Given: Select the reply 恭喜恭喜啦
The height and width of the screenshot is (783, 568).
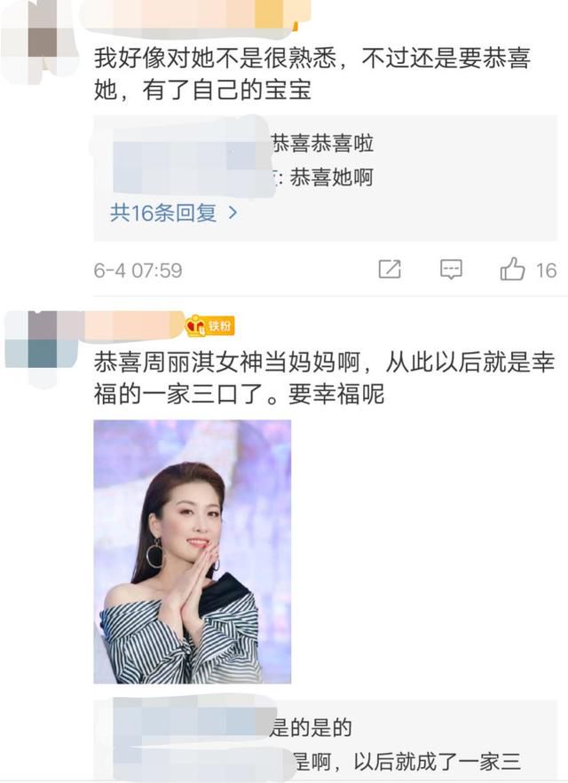Looking at the screenshot, I should point(322,144).
